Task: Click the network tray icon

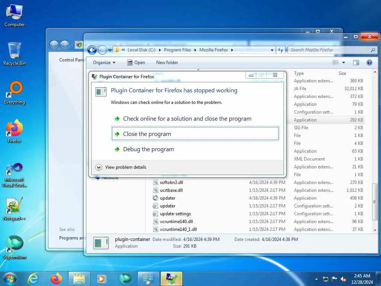Action: (325, 279)
